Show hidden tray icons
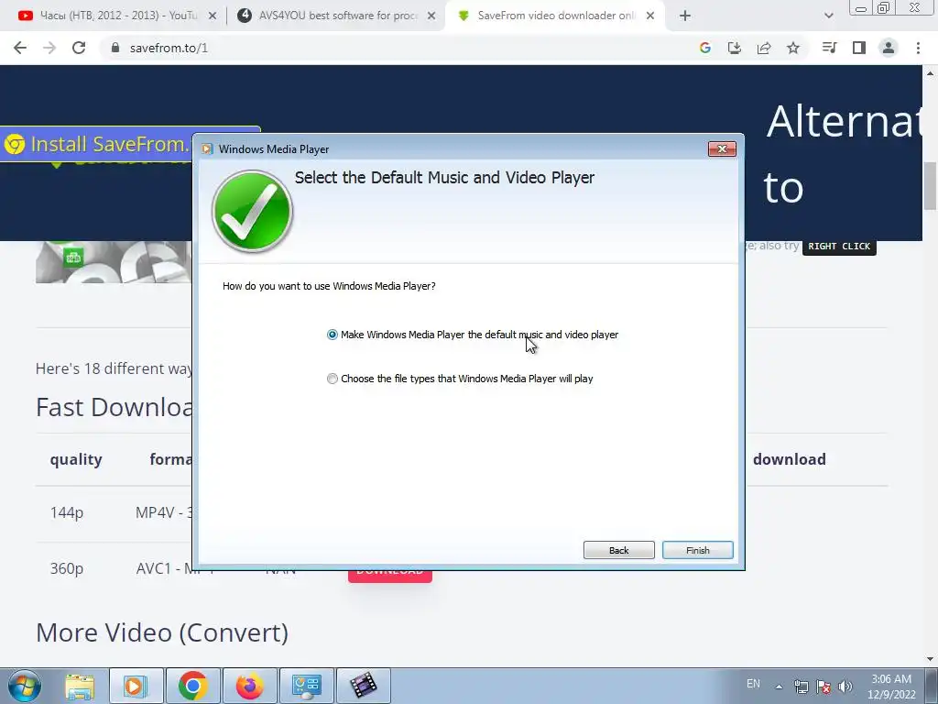Screen dimensions: 938x704 (779, 687)
